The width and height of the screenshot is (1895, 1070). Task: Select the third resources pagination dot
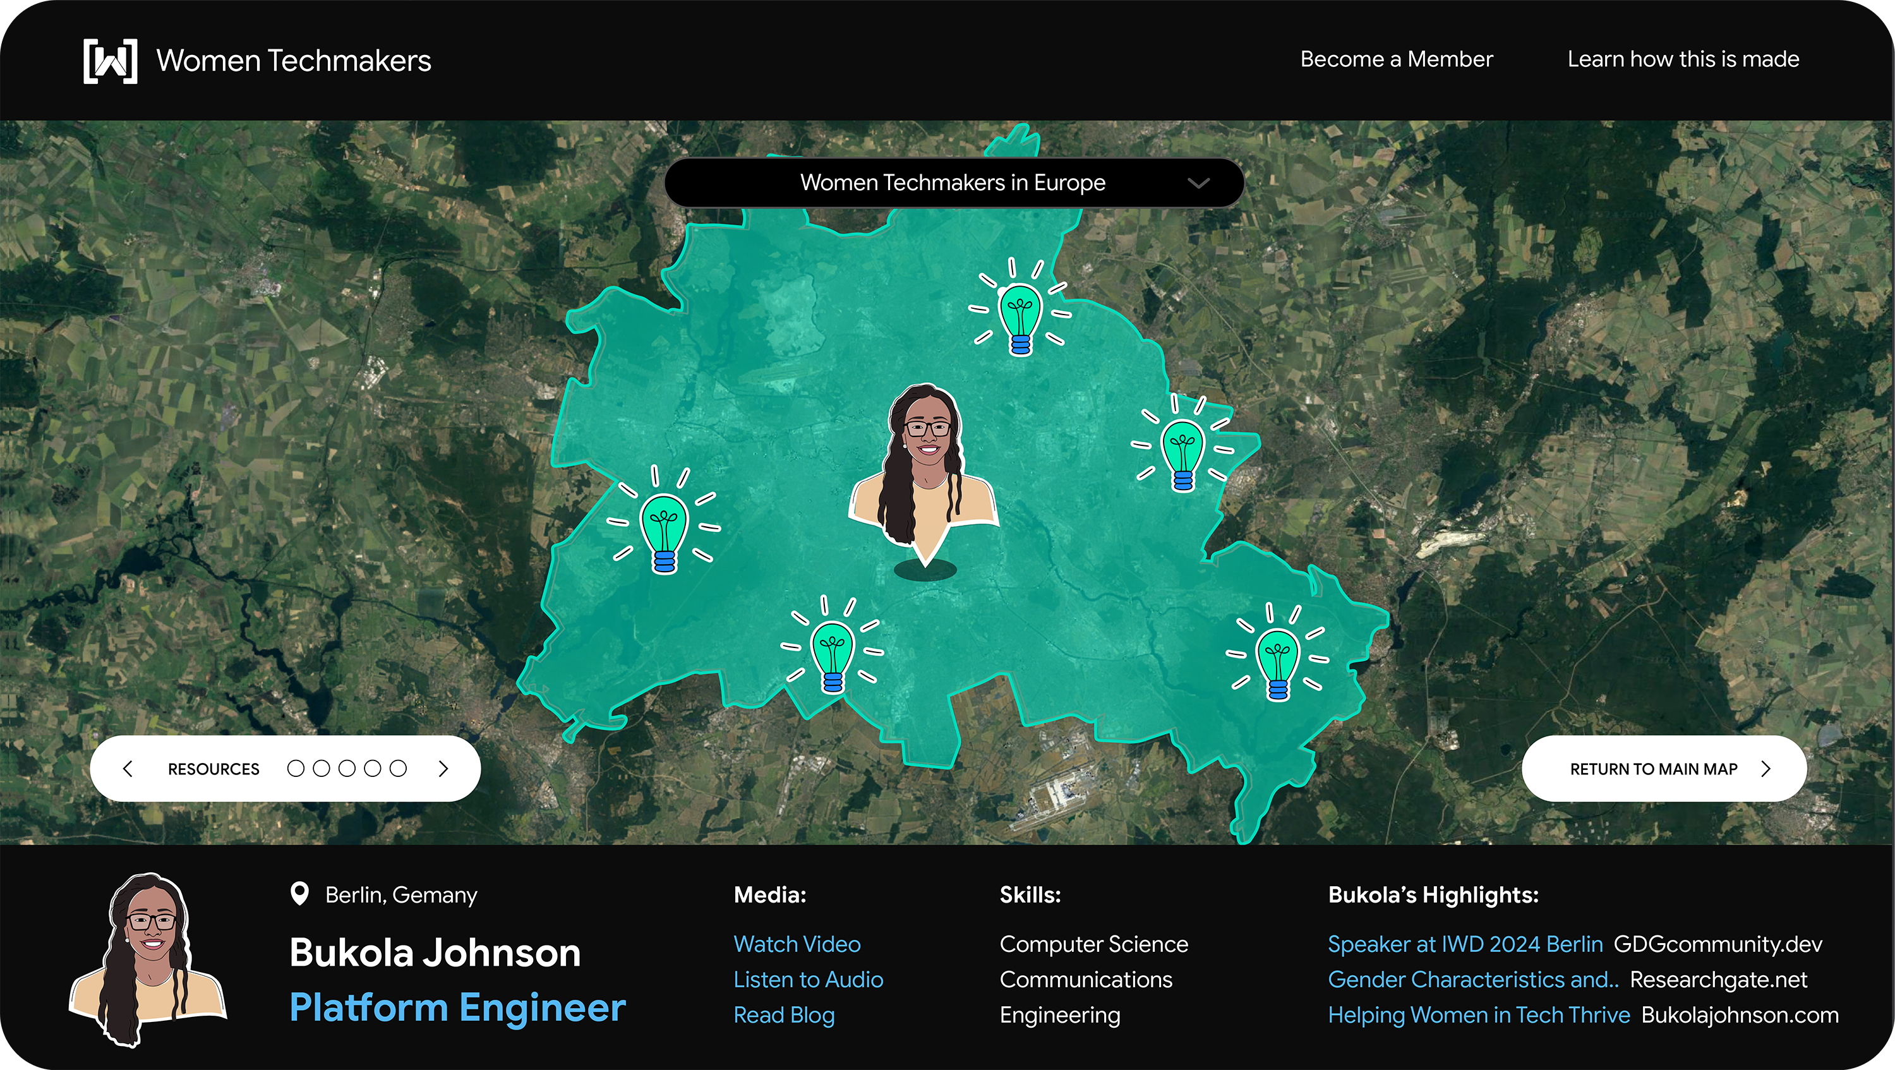347,769
